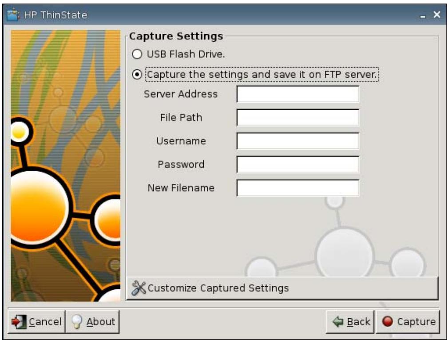Open the About dialog

92,322
